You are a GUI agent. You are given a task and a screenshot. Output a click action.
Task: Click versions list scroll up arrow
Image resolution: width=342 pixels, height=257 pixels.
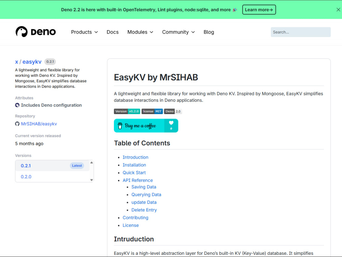click(x=92, y=162)
